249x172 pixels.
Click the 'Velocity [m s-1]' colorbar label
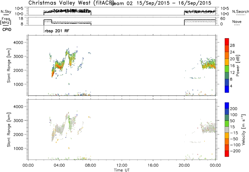243,129
